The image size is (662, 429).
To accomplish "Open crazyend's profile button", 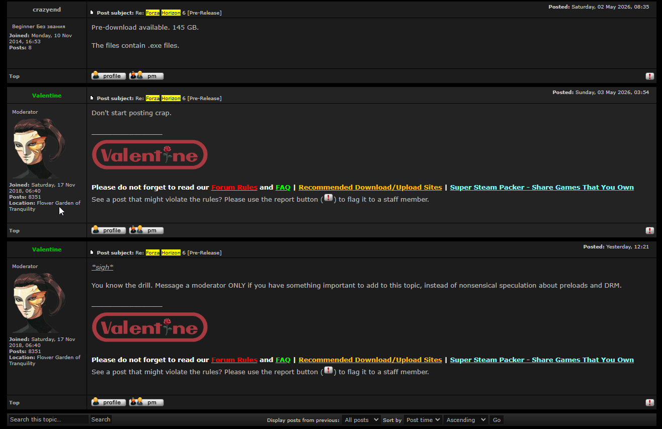I will tap(109, 76).
